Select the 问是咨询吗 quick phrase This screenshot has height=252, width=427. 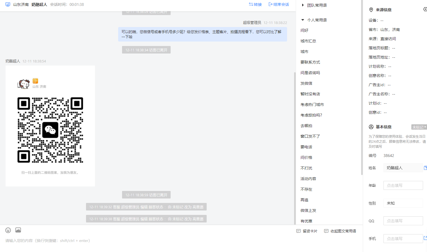(310, 73)
